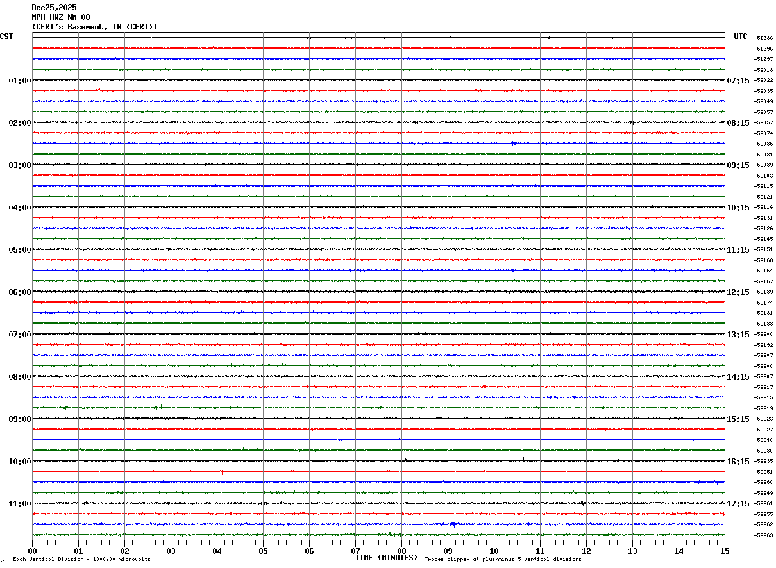The height and width of the screenshot is (568, 776).
Task: Click the 05:00 CST row label
Action: tap(20, 250)
